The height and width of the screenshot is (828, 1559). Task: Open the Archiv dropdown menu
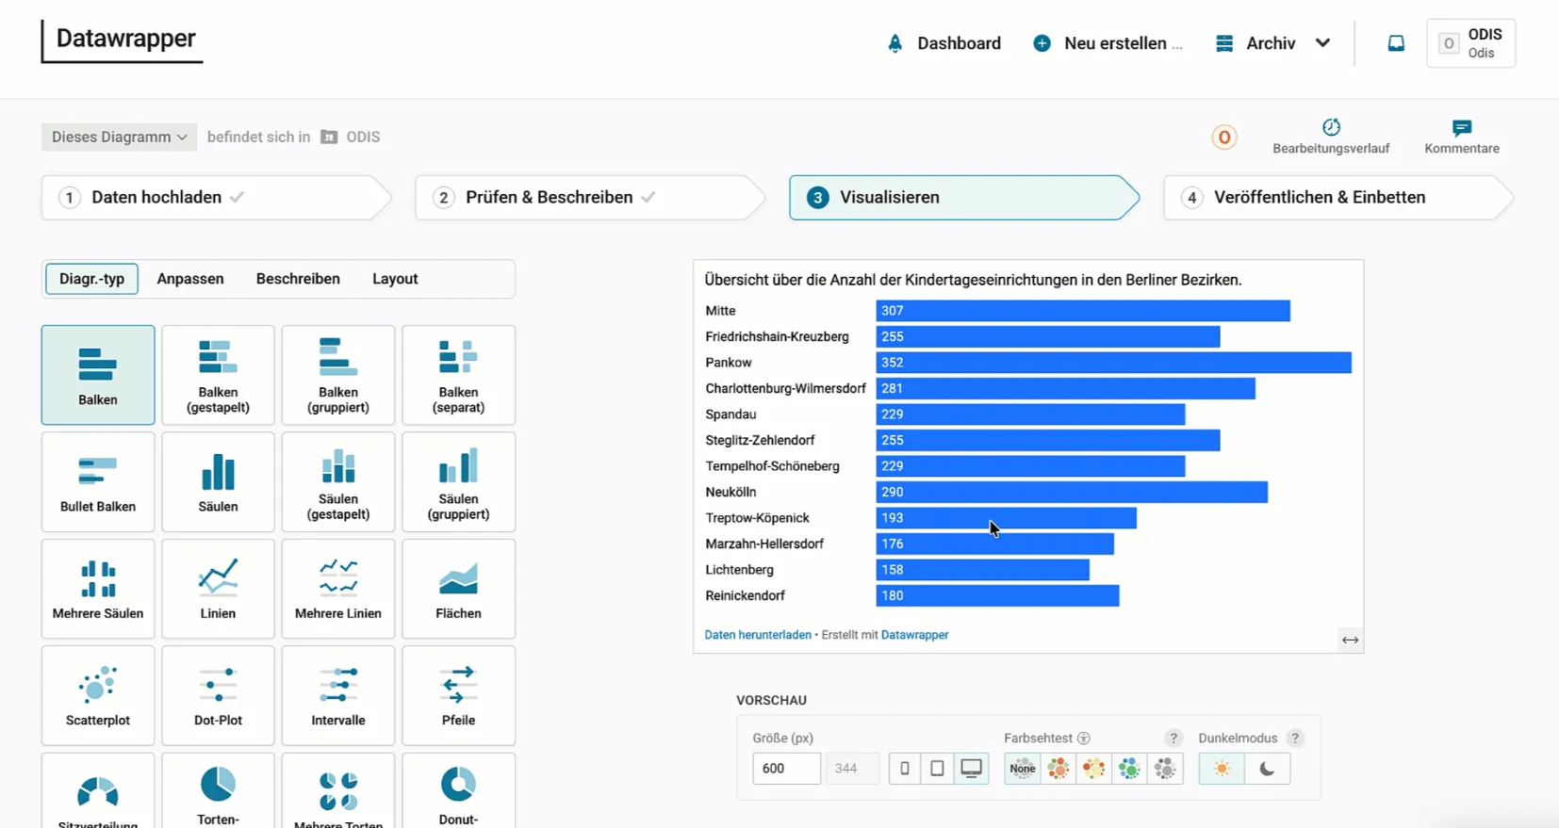(1273, 43)
